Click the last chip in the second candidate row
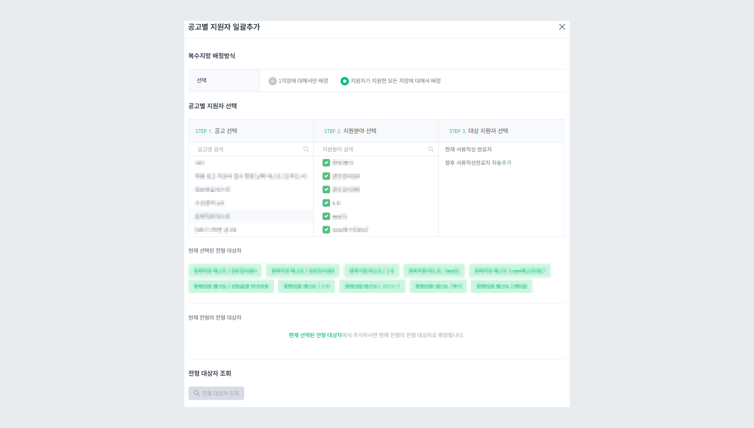Screen dimensions: 754x428 [501, 286]
